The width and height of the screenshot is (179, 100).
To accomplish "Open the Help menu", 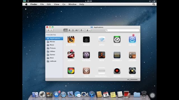I will (x=82, y=4).
